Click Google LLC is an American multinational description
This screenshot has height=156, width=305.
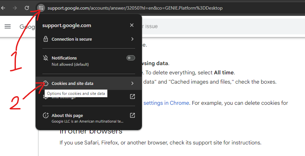(87, 121)
